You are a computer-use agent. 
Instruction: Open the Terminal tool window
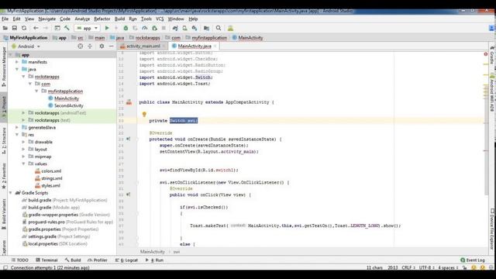pos(46,260)
